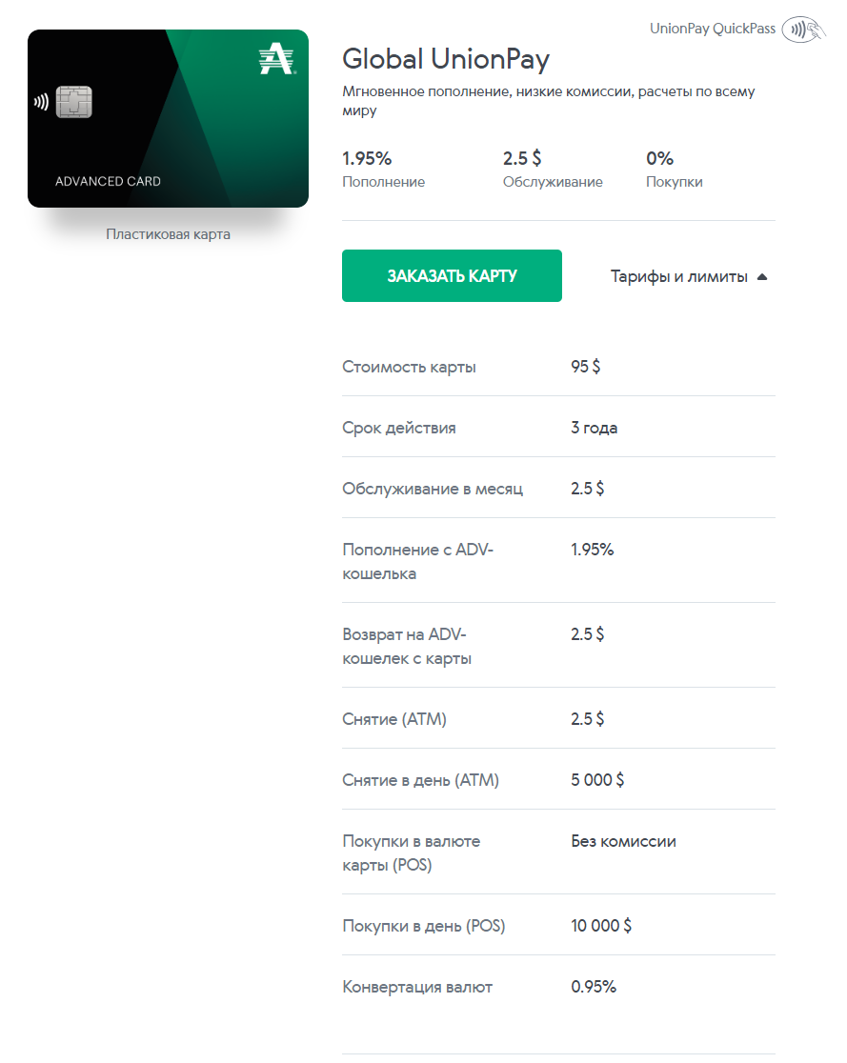Click the Advcash logo on the card

click(276, 58)
